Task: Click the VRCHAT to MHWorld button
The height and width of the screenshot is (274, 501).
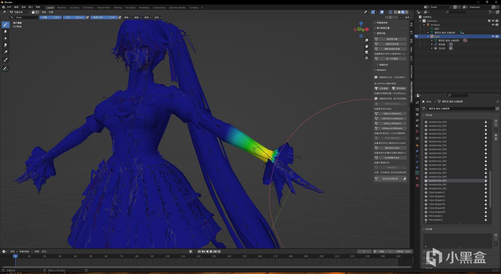Action: point(392,119)
